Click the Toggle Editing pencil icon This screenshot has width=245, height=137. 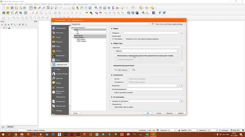[37, 13]
